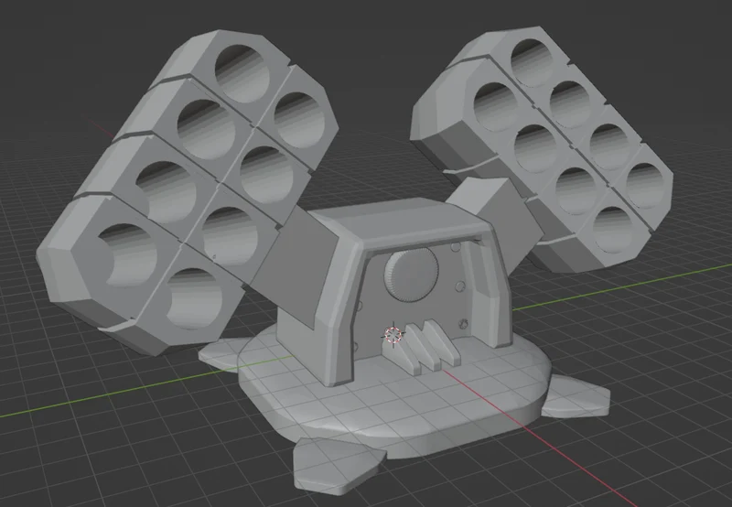Select the round knurled dial on turret body

(x=411, y=275)
